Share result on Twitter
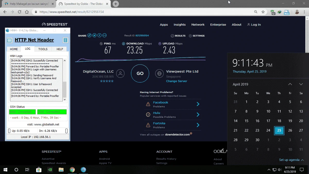This screenshot has width=309, height=174. [95, 35]
